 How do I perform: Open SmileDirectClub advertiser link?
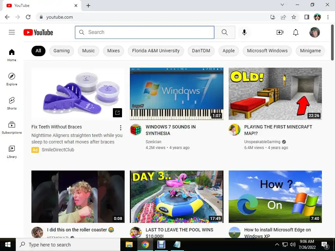[58, 150]
